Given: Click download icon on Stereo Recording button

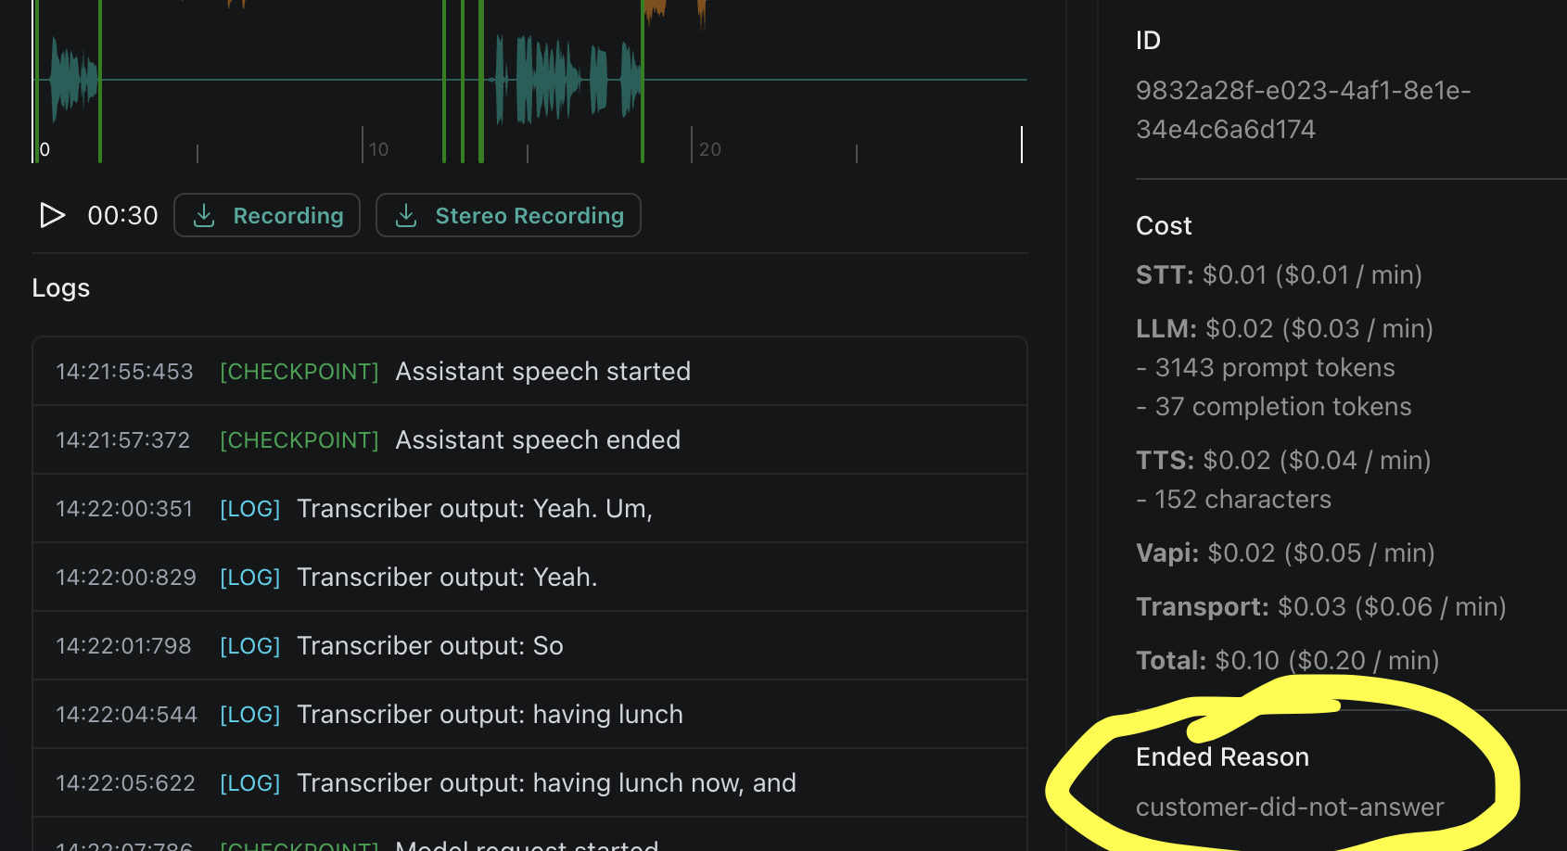Looking at the screenshot, I should click(x=406, y=215).
